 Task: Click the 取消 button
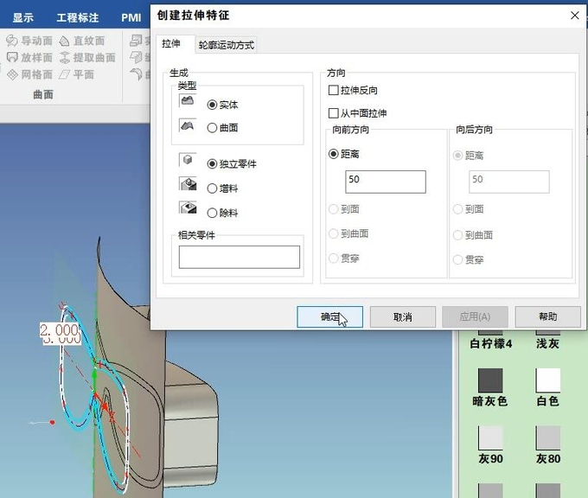(403, 317)
